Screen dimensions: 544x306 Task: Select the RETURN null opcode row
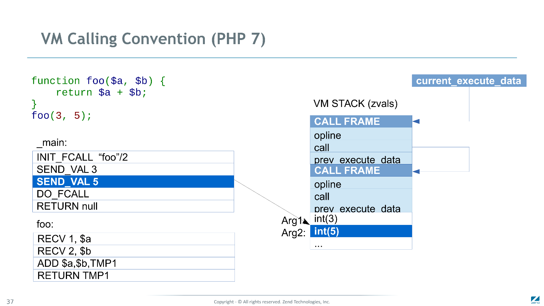(x=133, y=206)
